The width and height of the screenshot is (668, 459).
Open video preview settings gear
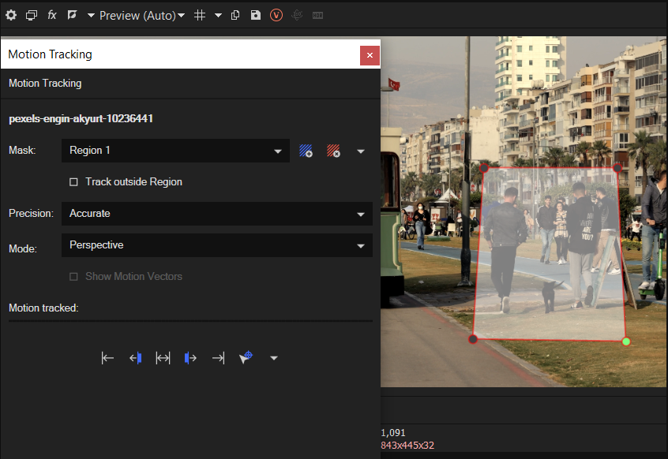click(x=11, y=15)
